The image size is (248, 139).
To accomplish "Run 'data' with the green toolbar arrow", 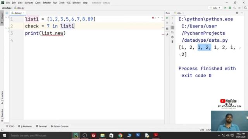I will (x=225, y=8).
